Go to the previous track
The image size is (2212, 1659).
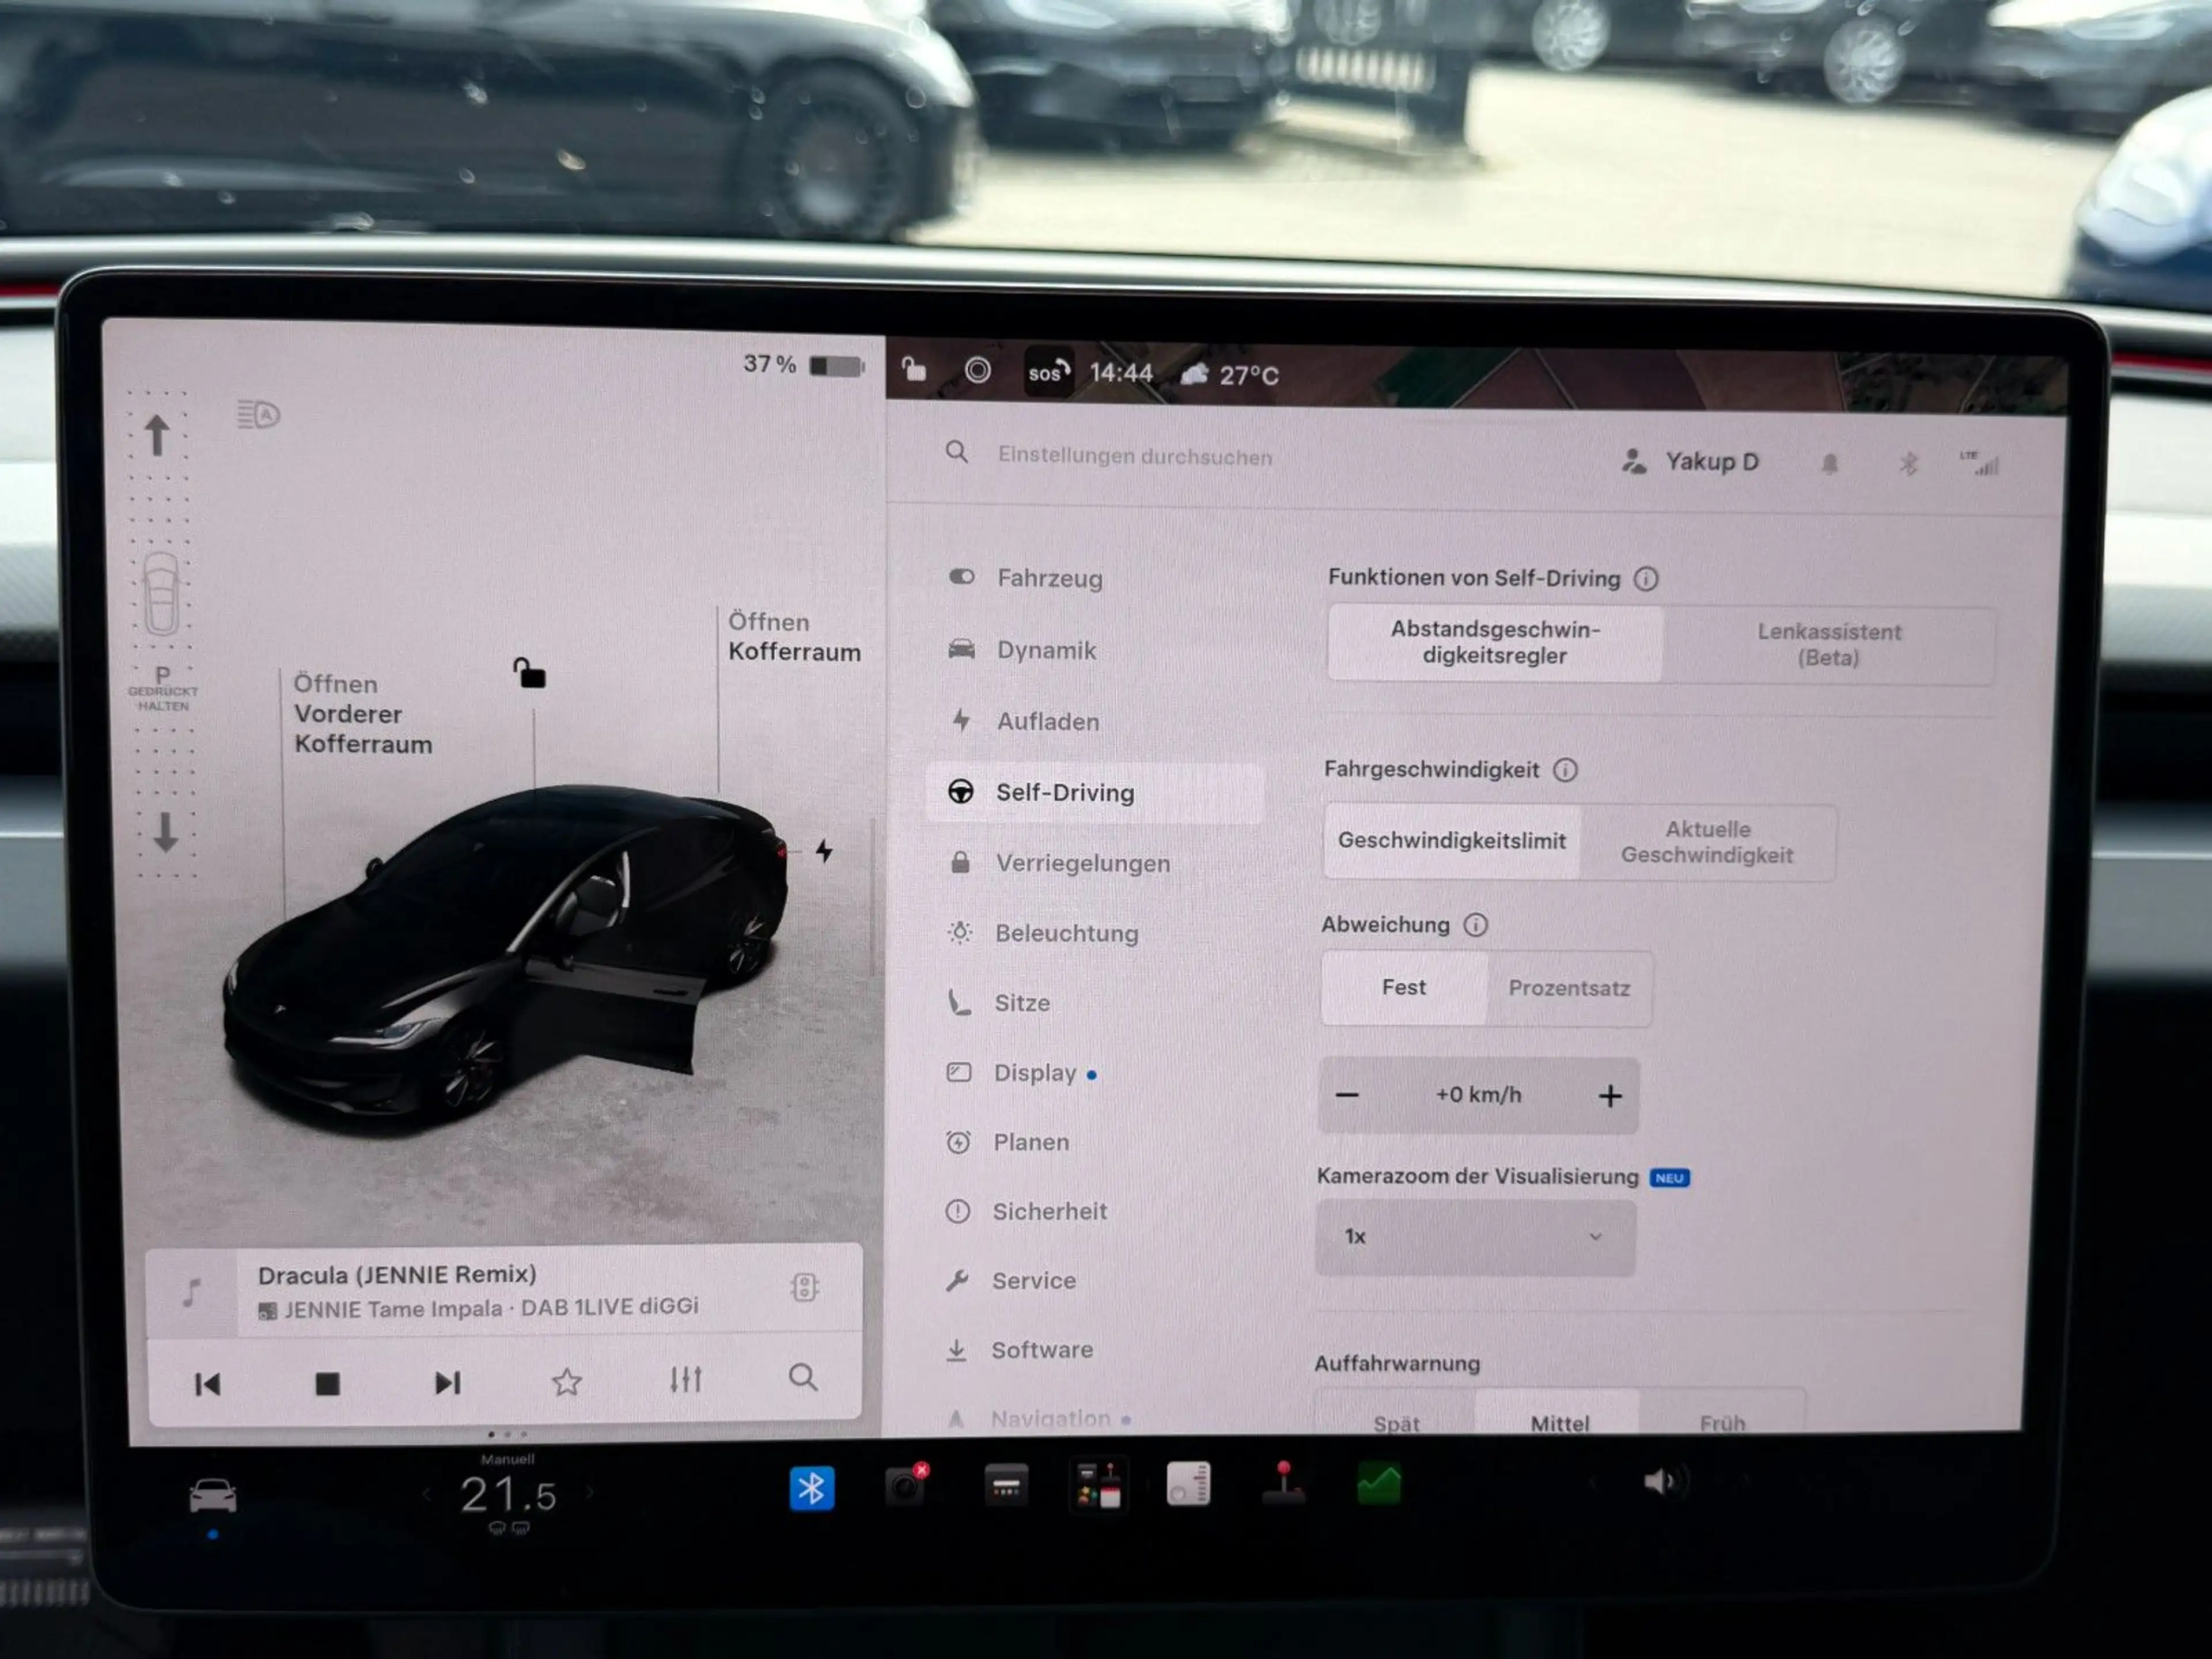pyautogui.click(x=207, y=1384)
